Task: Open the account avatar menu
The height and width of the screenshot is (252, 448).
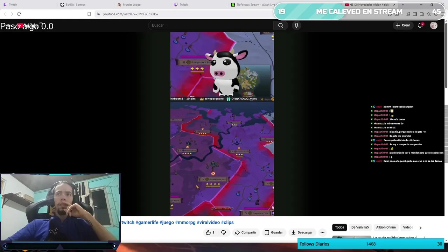Action: tap(434, 25)
